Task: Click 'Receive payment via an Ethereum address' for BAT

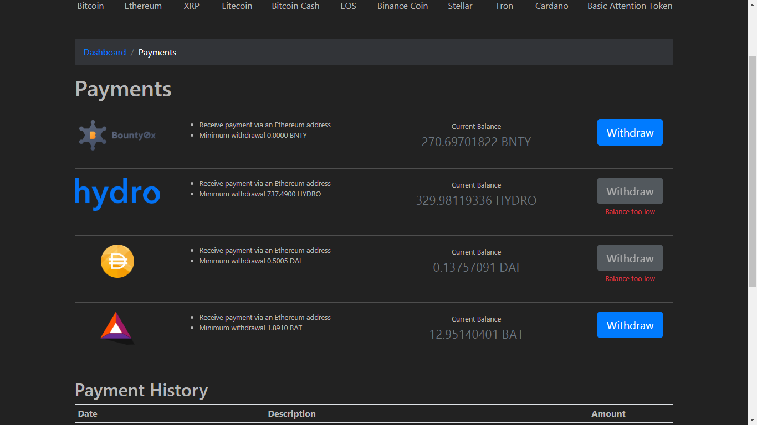Action: [x=265, y=318]
